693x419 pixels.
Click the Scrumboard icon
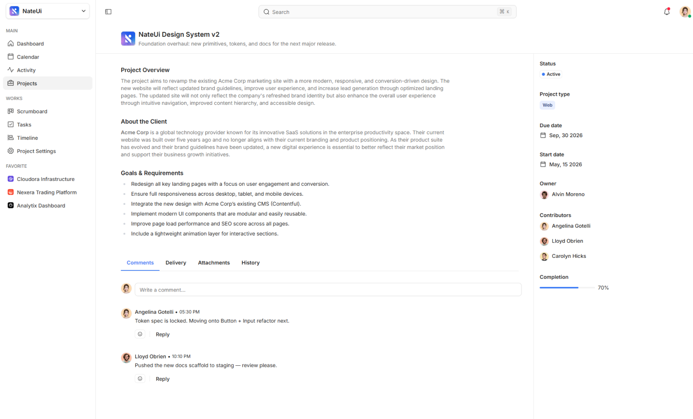11,111
